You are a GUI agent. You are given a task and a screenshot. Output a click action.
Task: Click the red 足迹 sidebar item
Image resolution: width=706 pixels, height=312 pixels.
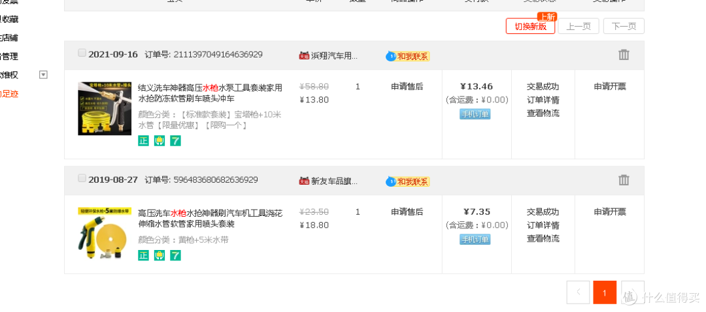[x=9, y=94]
